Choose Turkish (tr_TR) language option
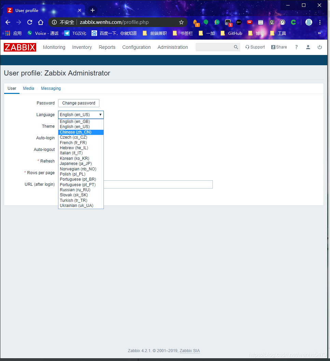This screenshot has height=361, width=330. [81, 200]
